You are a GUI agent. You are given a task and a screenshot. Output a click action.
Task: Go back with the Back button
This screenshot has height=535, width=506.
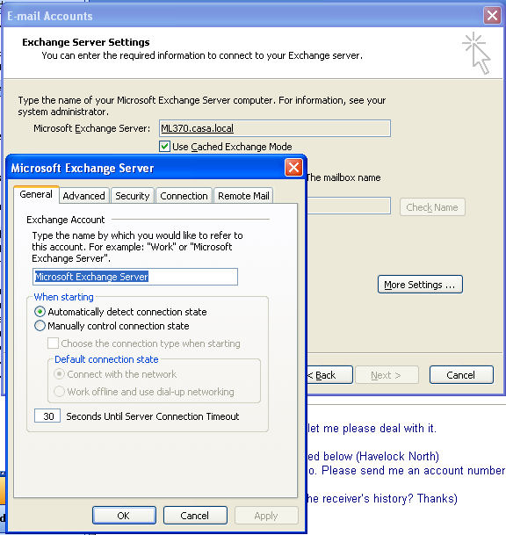pyautogui.click(x=330, y=374)
